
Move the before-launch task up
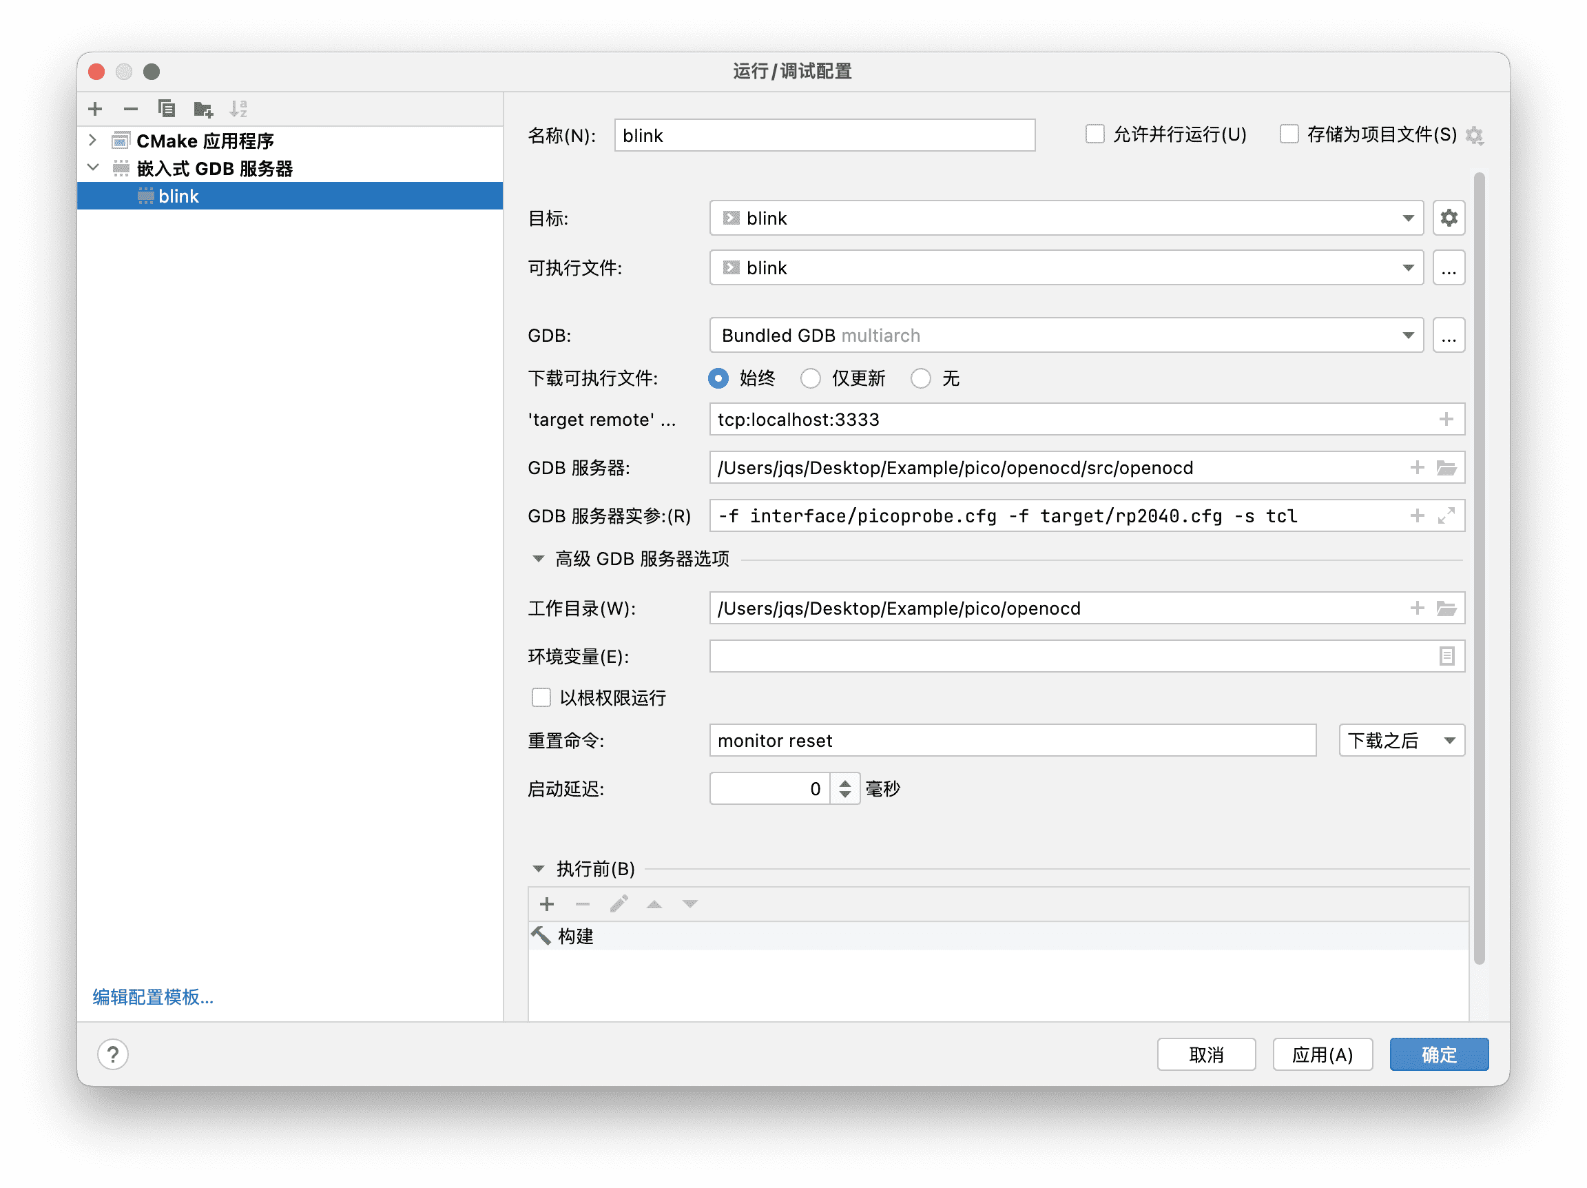pyautogui.click(x=654, y=905)
